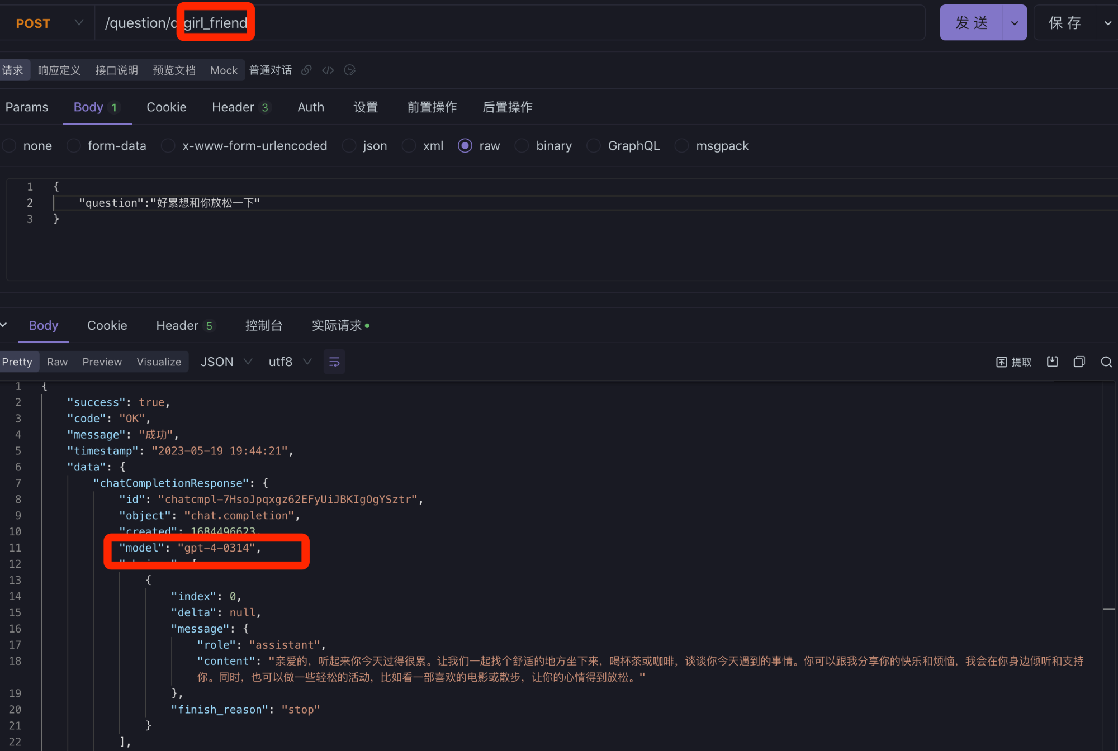
Task: Open the 预览文档 tab
Action: [174, 70]
